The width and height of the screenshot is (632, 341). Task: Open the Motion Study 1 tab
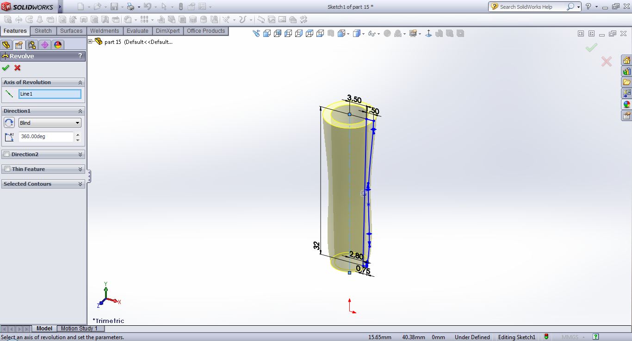79,329
